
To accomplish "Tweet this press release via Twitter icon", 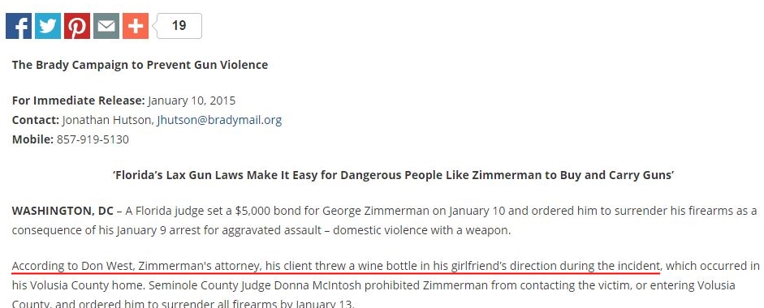I will [x=48, y=26].
